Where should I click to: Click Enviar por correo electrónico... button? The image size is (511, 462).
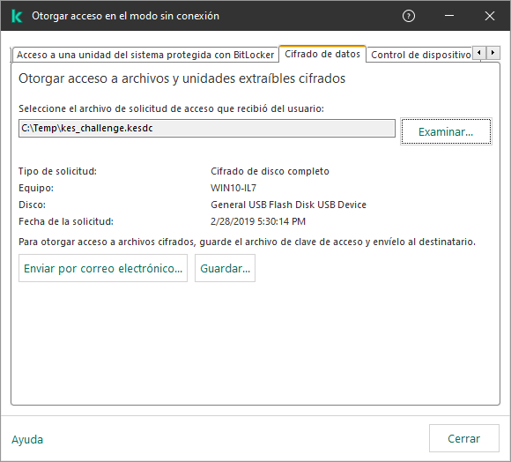[x=103, y=268]
